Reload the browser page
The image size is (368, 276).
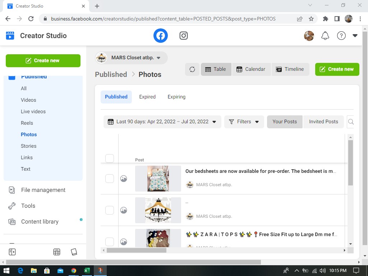point(31,19)
